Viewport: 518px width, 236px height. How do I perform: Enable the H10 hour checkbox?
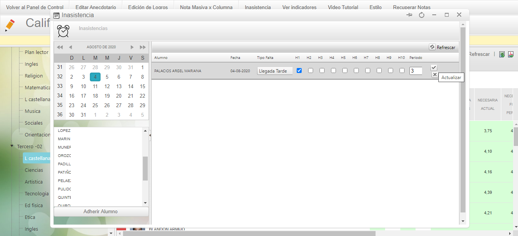click(402, 71)
